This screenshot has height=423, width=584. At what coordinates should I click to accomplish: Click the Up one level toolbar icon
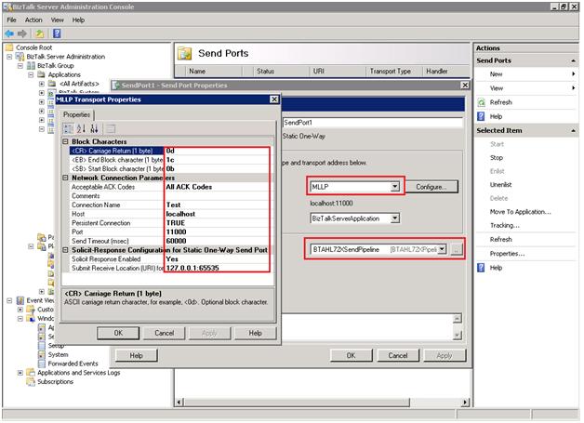[39, 33]
